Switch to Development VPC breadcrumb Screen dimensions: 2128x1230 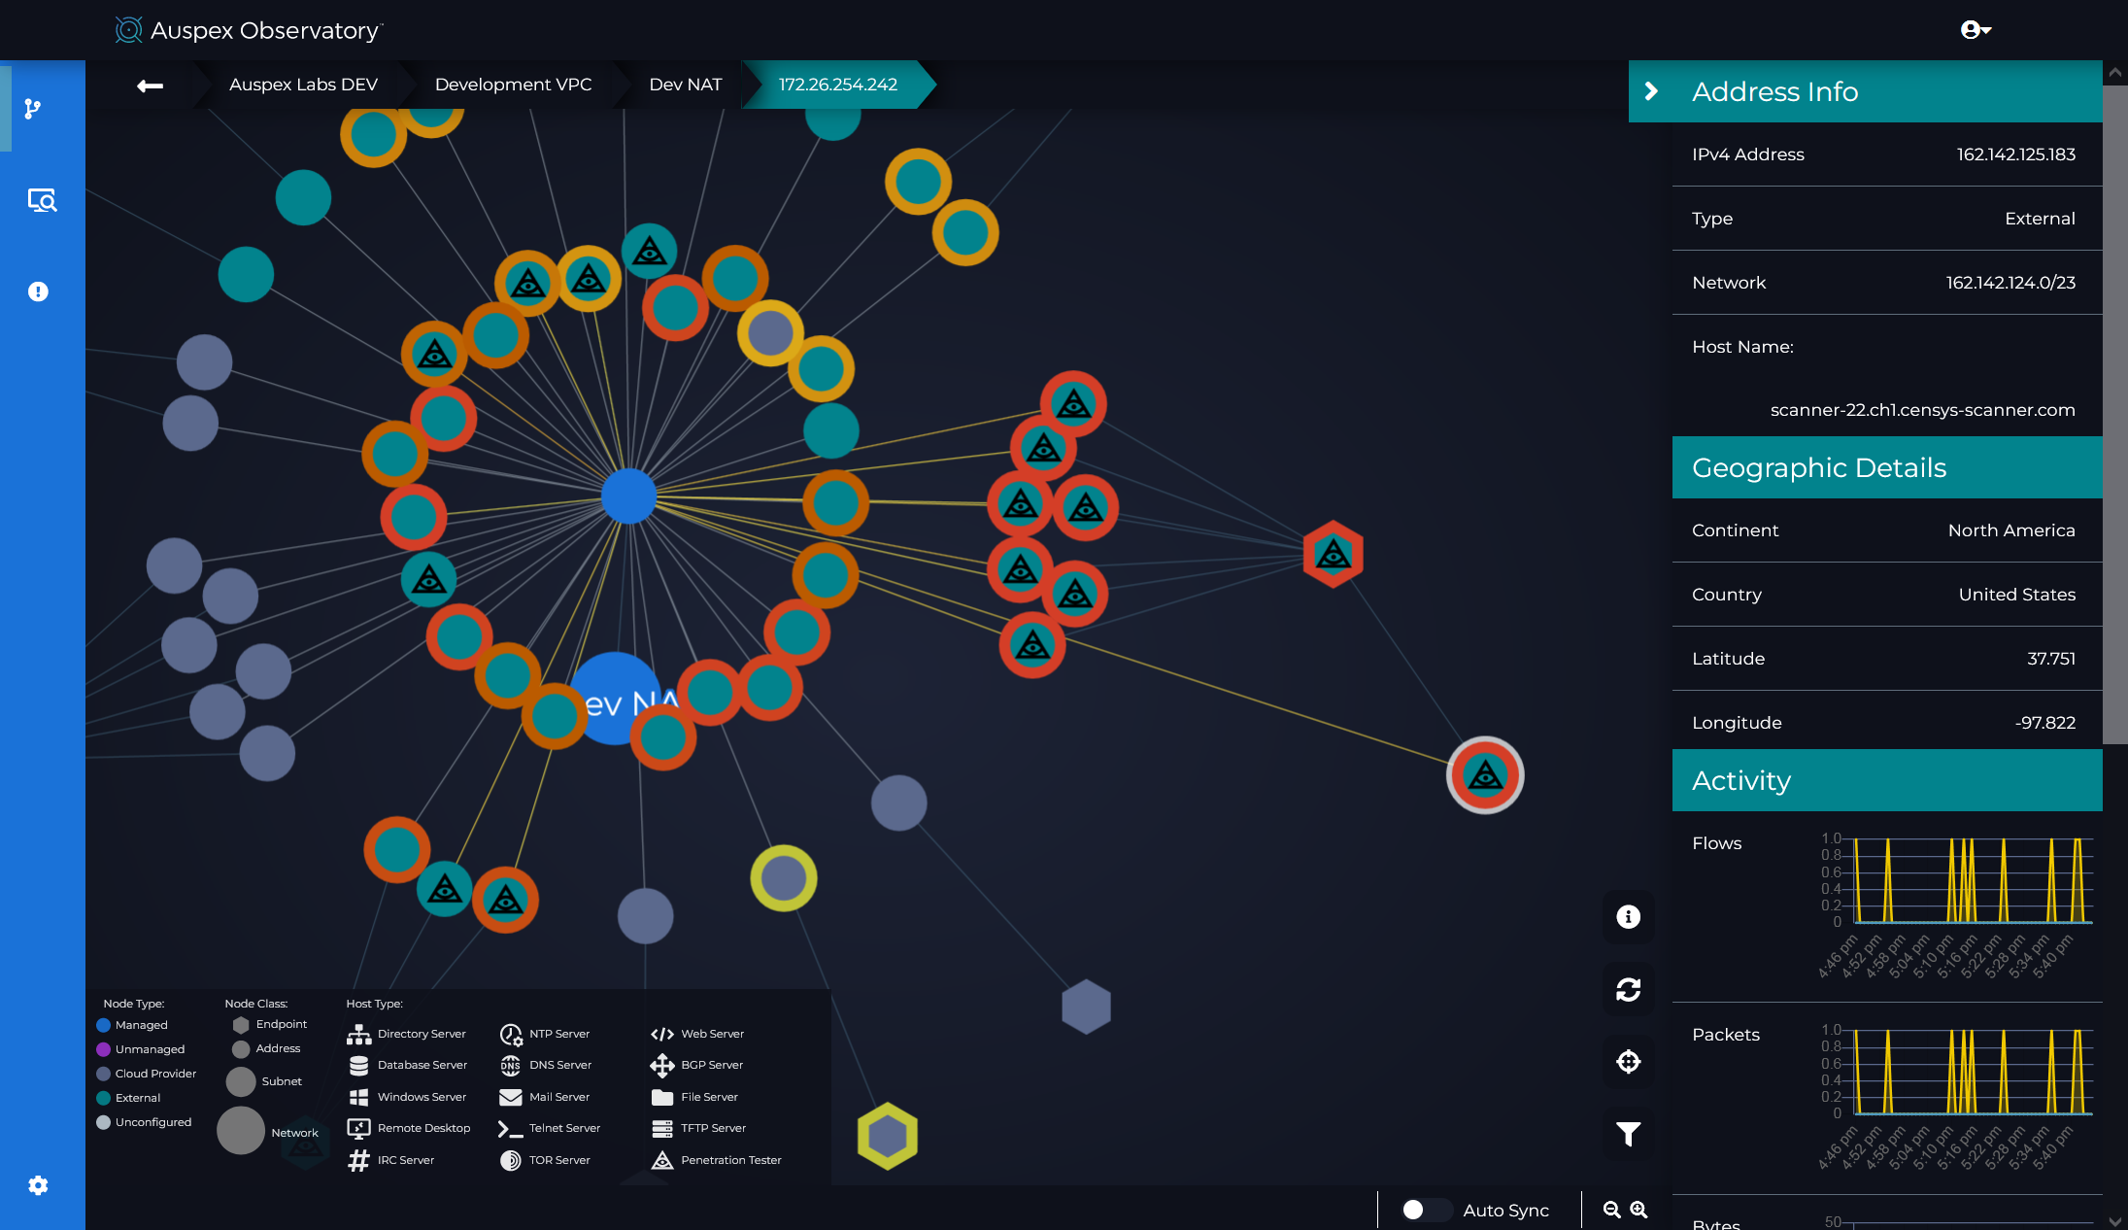(513, 85)
